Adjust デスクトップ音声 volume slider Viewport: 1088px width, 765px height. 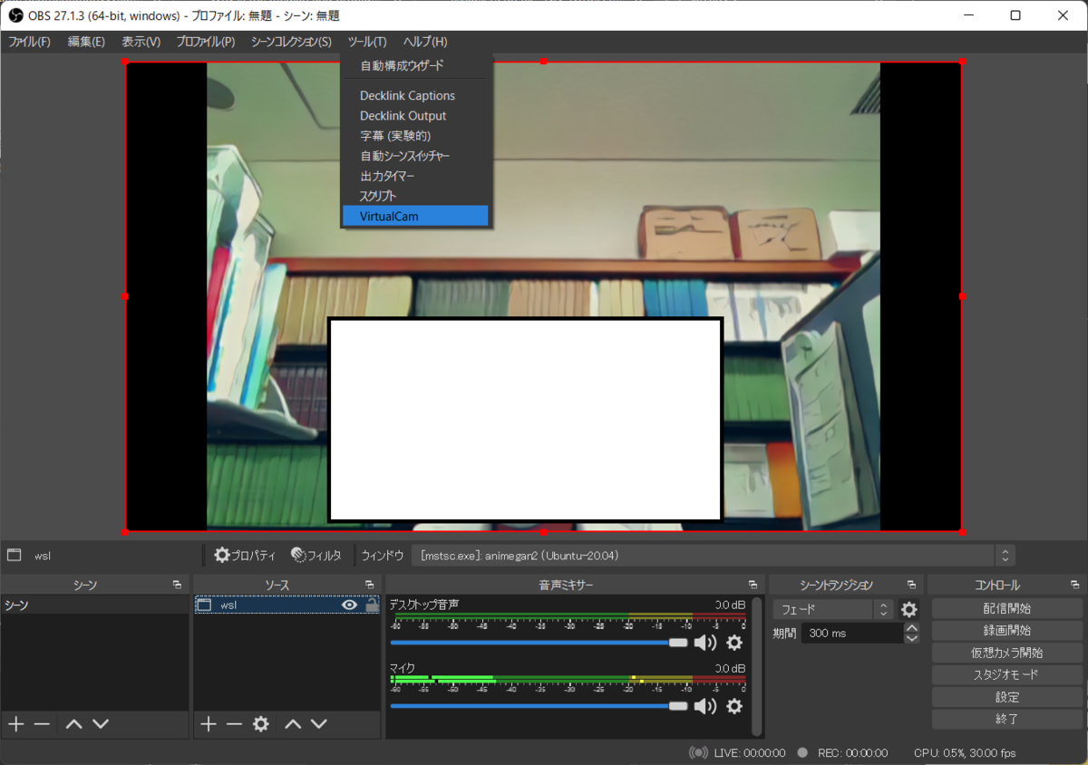tap(539, 643)
